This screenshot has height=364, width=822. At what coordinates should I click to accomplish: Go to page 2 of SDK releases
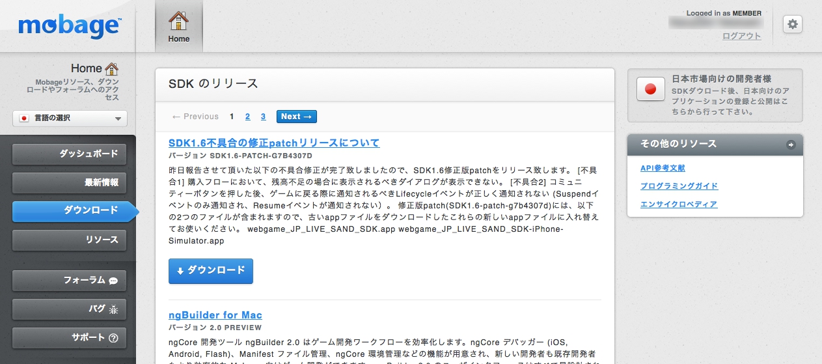coord(248,117)
